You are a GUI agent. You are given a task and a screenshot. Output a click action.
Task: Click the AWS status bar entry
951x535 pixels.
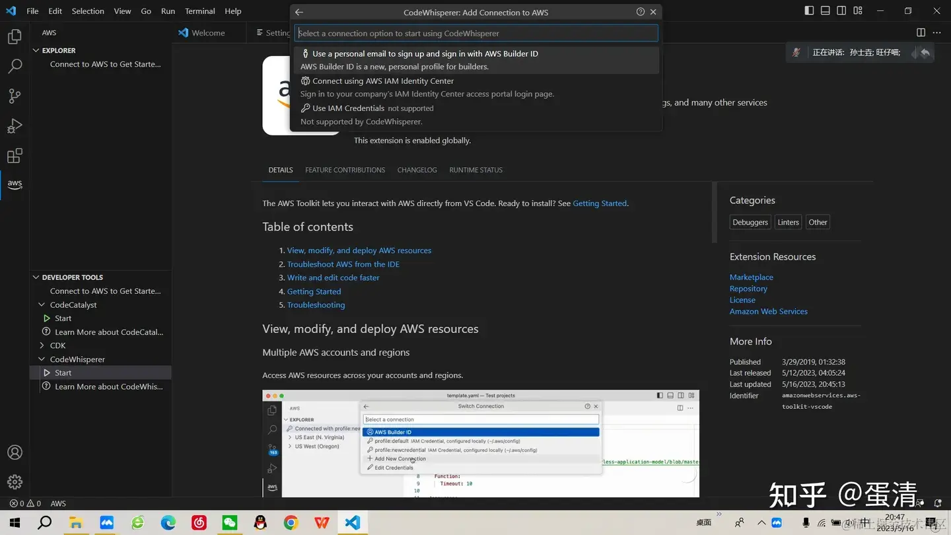[x=58, y=503]
